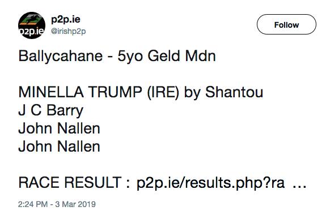Click the first John Nallen line
Viewport: 326px width, 211px height.
click(60, 128)
